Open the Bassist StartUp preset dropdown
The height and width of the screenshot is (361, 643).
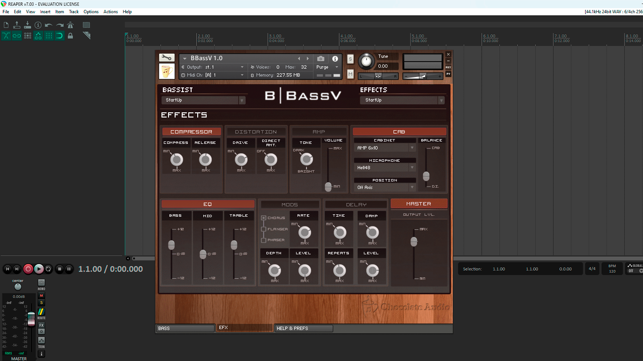pyautogui.click(x=203, y=100)
